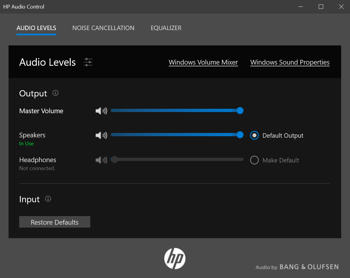
Task: Switch to the Noise Cancellation tab
Action: [x=103, y=28]
